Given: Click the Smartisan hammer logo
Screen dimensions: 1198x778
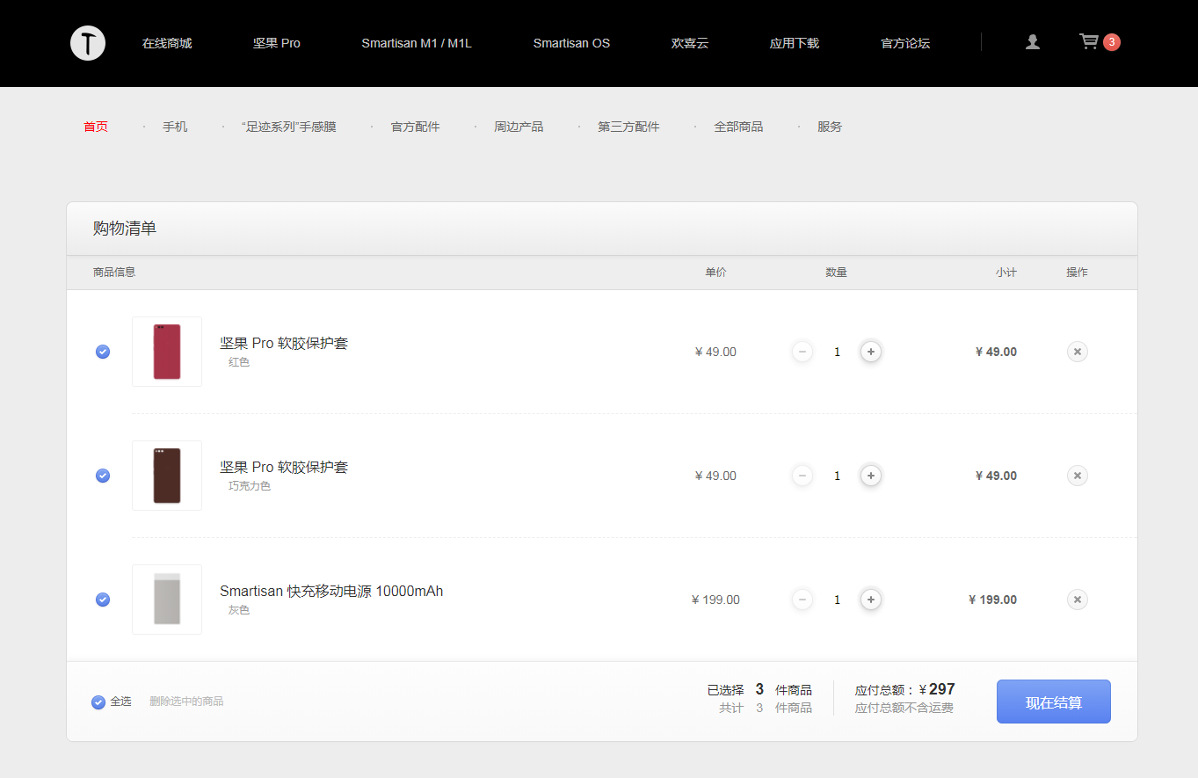Looking at the screenshot, I should (x=88, y=43).
